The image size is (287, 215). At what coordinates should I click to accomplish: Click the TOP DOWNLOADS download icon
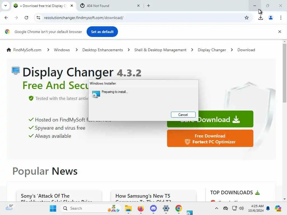[x=257, y=193]
